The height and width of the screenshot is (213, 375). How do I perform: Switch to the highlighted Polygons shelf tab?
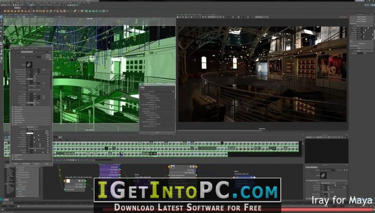[18, 8]
